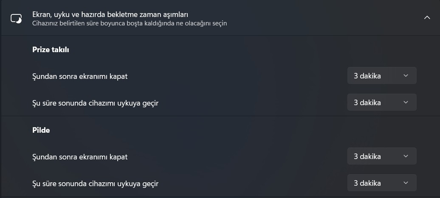
Task: Click 'Şu süre sonunda cihazımı uykuya geçir' under Prize takılı
Action: [x=96, y=103]
